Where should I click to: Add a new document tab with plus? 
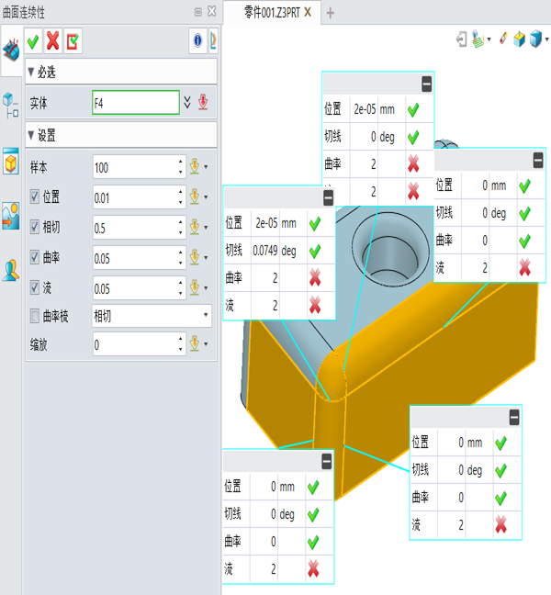point(331,13)
